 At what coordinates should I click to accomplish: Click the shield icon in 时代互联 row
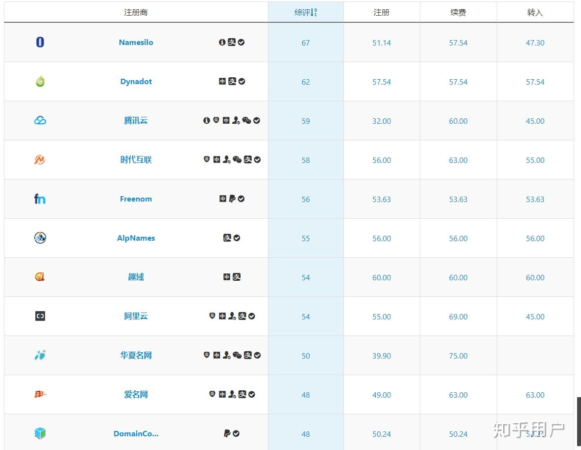pyautogui.click(x=207, y=159)
